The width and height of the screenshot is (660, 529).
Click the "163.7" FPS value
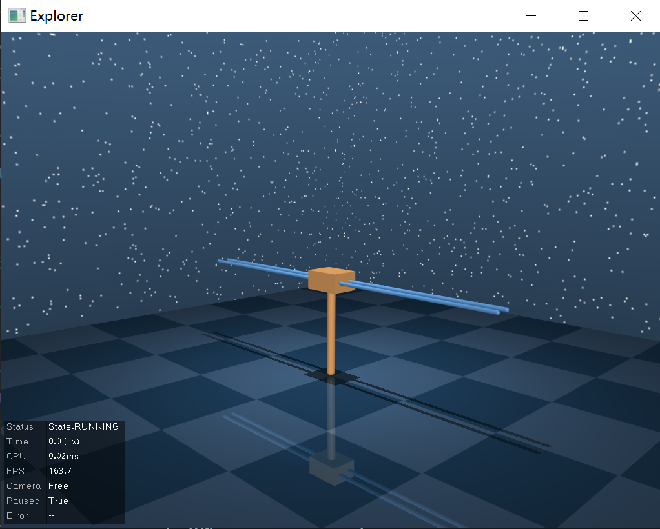click(x=60, y=470)
